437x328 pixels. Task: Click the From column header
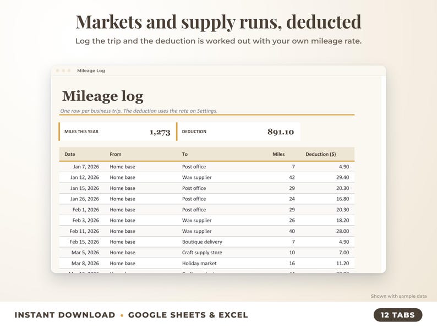tap(116, 154)
